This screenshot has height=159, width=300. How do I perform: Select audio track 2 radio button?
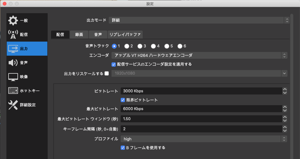(127, 46)
